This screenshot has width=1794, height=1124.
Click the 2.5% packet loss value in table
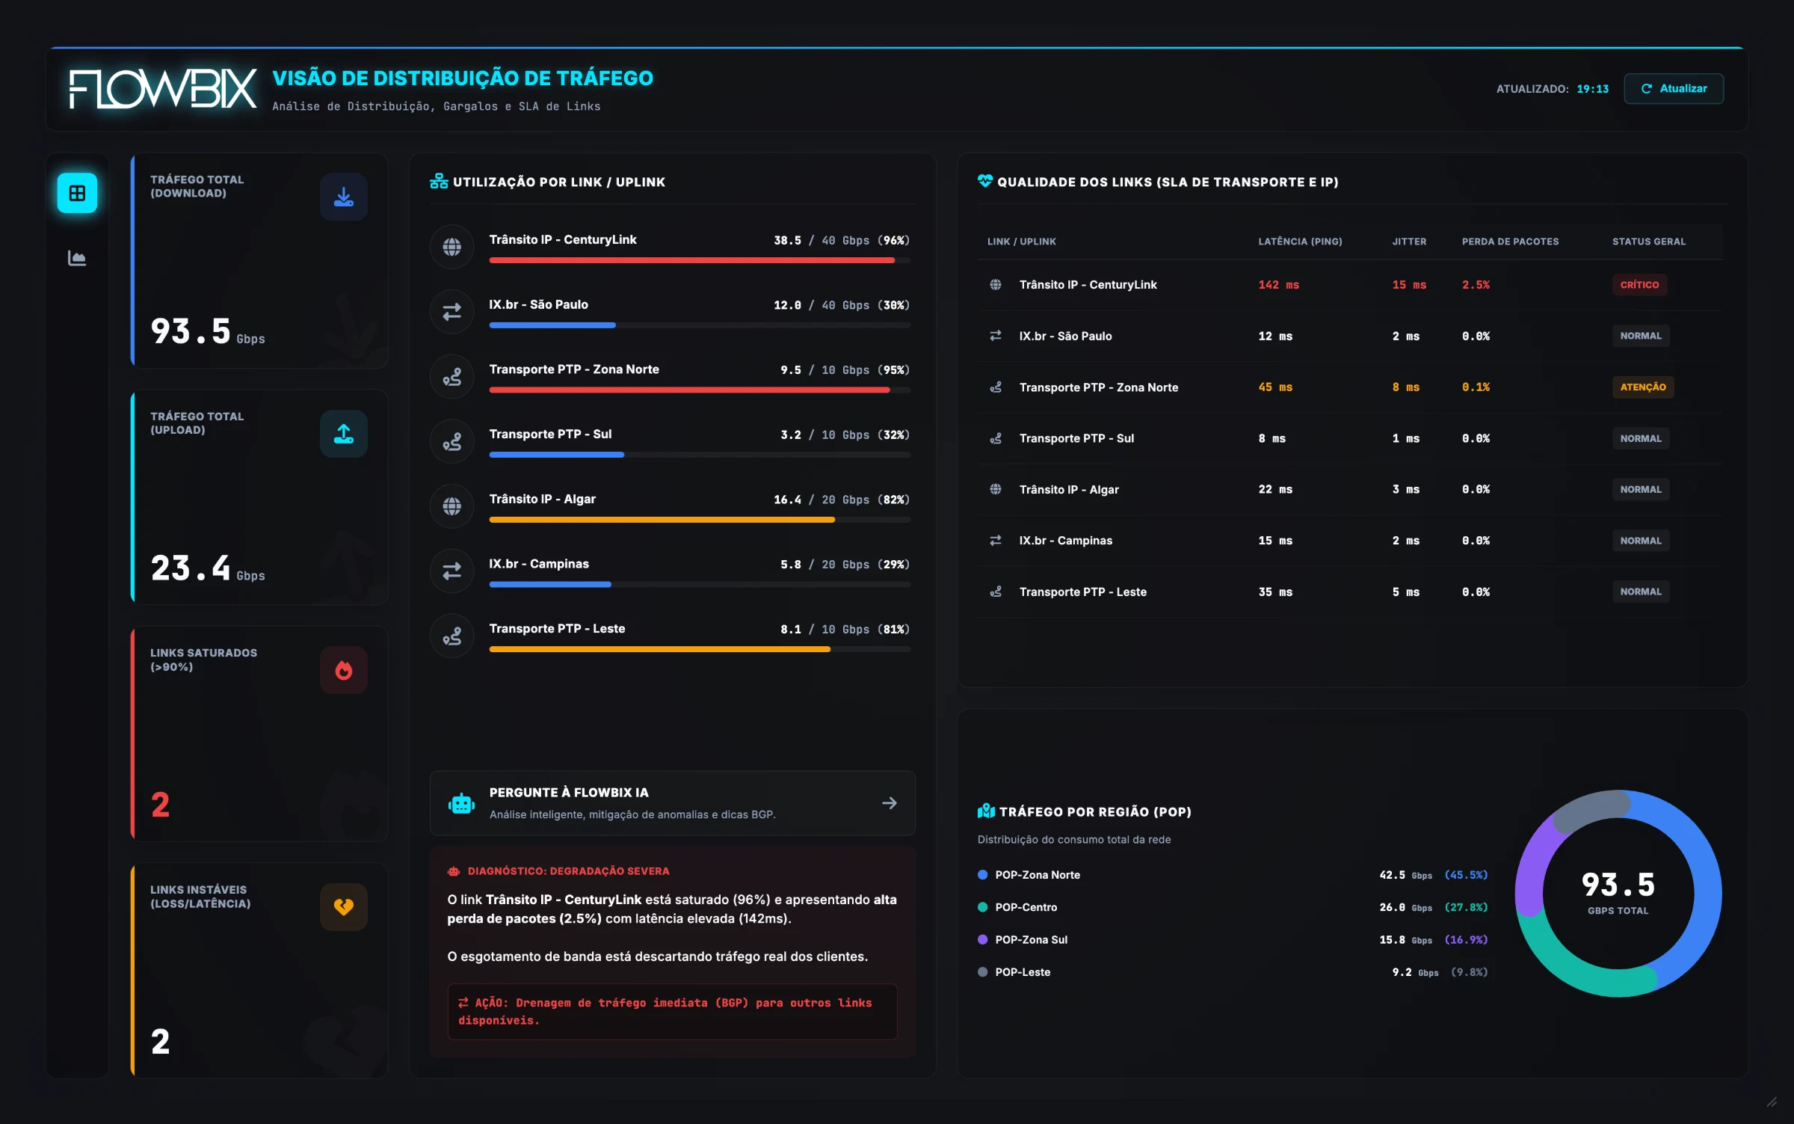click(1476, 285)
